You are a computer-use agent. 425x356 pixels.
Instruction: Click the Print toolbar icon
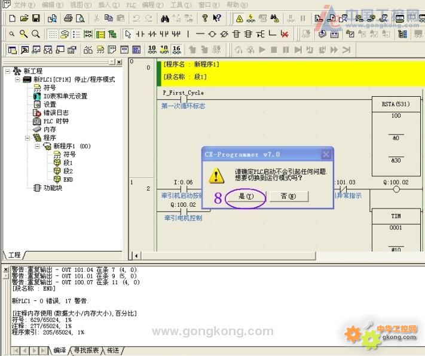click(68, 19)
